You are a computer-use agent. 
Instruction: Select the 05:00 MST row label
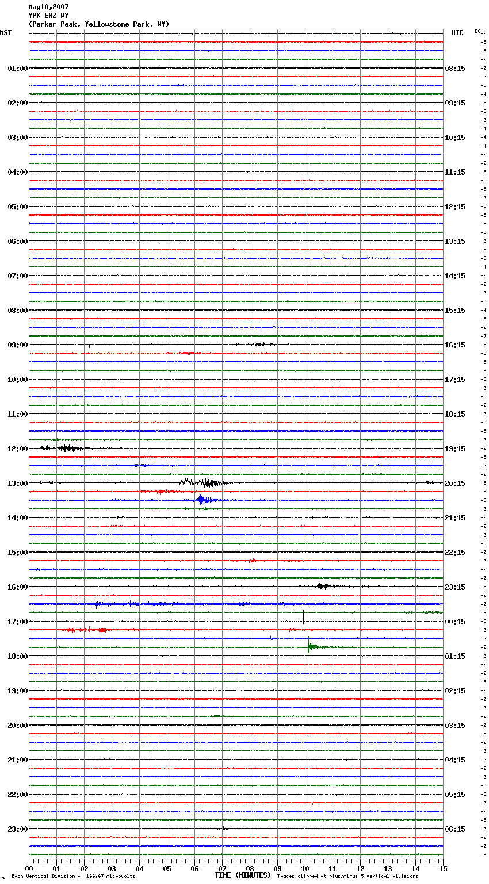click(x=17, y=207)
